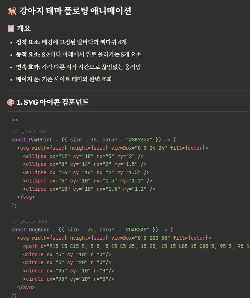Click the circle line cx="95" cy="10"
Viewport: 250px width, 298px height.
point(68,271)
